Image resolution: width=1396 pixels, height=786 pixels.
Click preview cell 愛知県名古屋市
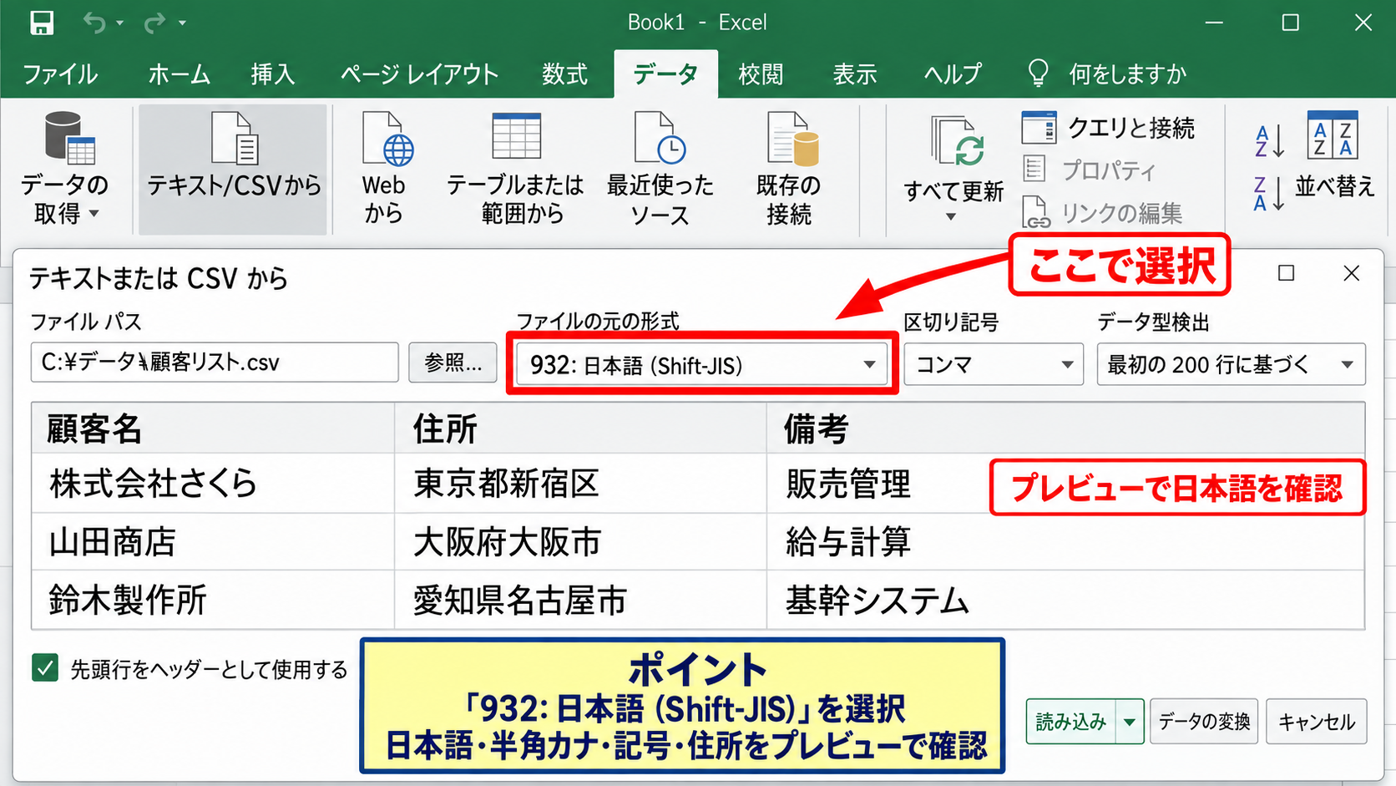580,600
